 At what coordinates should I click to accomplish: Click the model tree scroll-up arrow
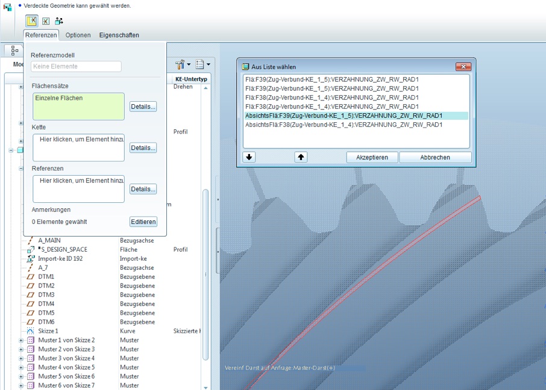[206, 88]
